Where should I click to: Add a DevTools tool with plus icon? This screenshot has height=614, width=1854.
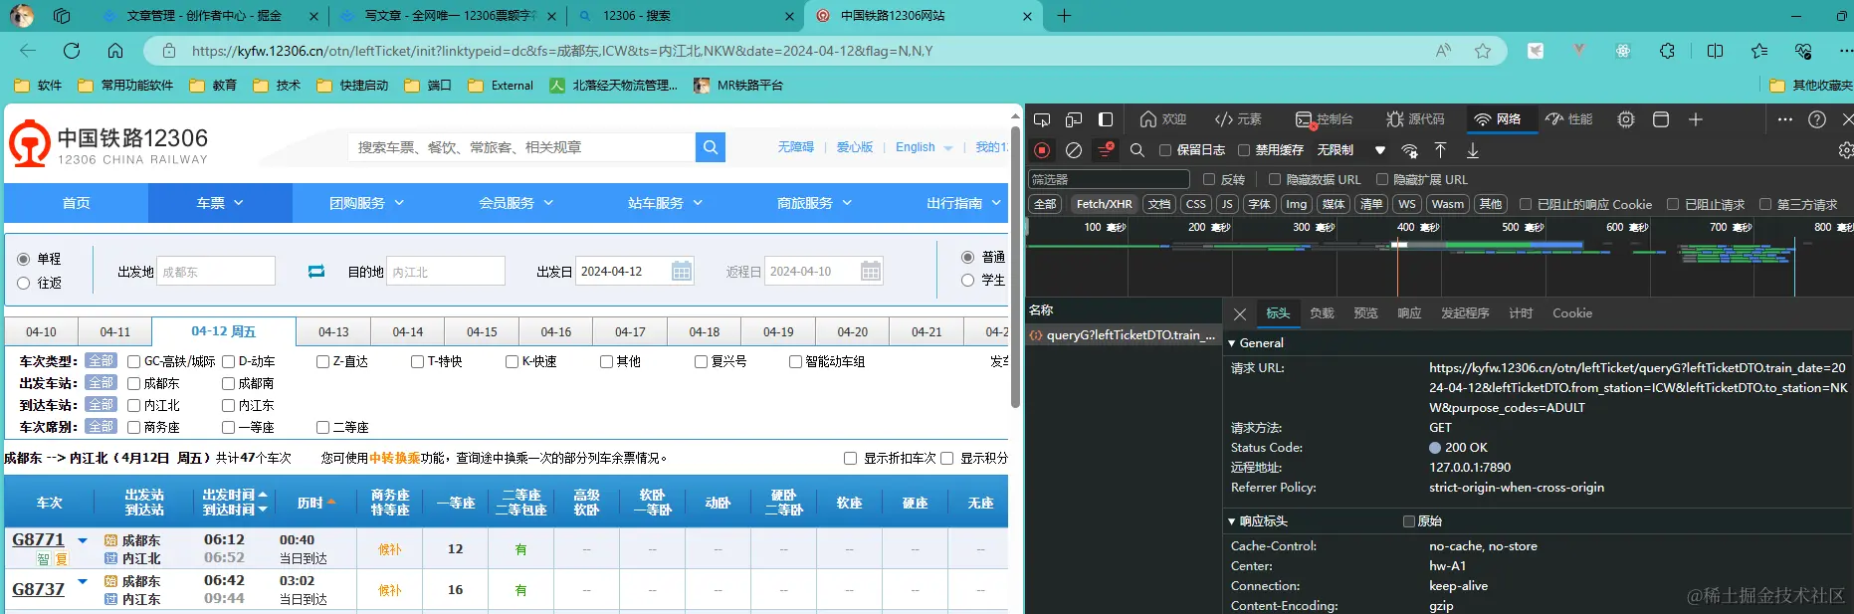tap(1696, 119)
